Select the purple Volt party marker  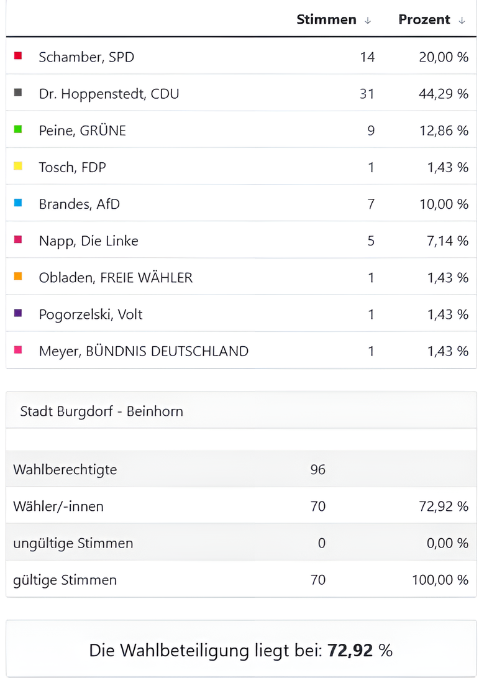point(17,313)
